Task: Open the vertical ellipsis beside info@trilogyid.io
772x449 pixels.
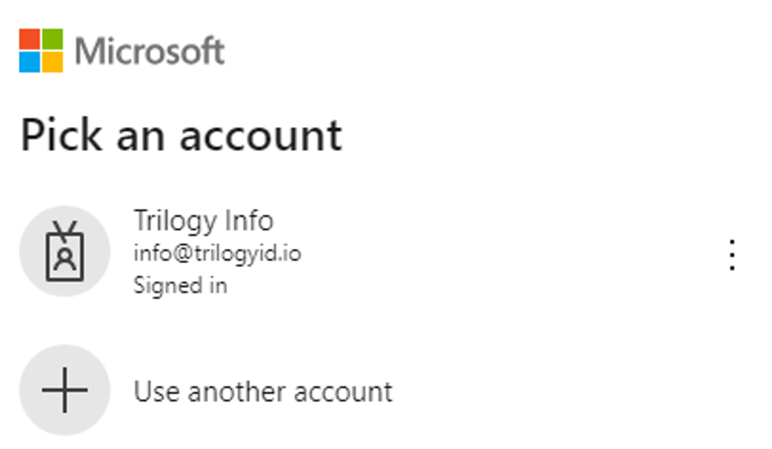Action: coord(732,255)
